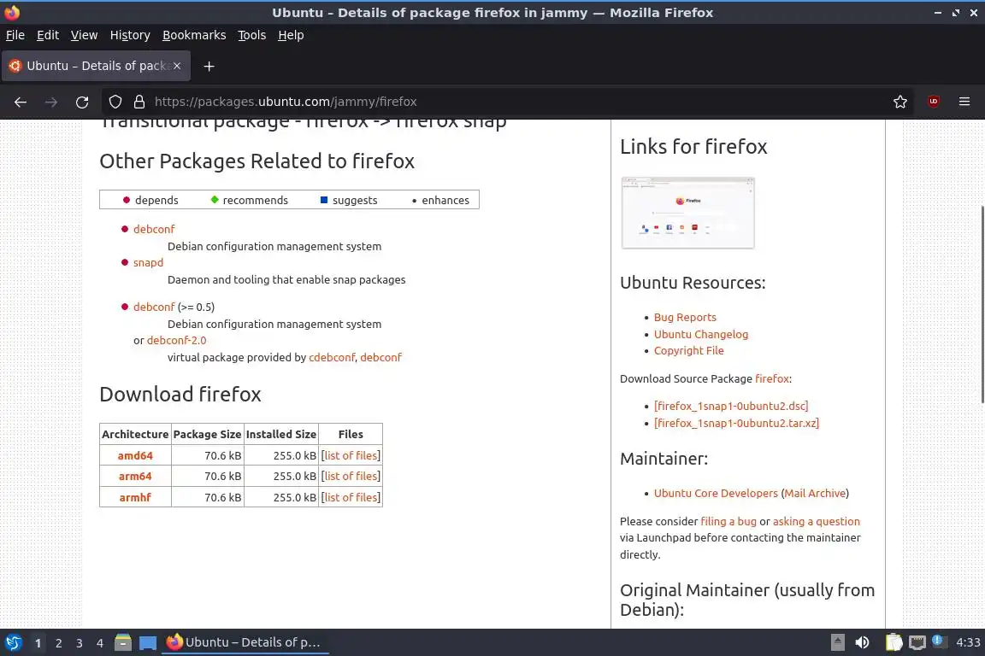Click the filing a bug link

click(x=728, y=522)
